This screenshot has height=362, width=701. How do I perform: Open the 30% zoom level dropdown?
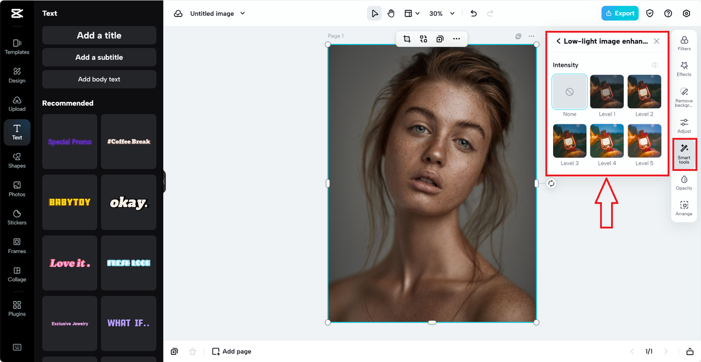441,14
